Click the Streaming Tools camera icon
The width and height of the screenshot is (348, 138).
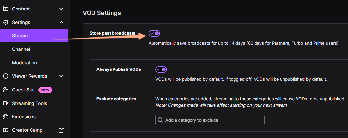[5, 103]
